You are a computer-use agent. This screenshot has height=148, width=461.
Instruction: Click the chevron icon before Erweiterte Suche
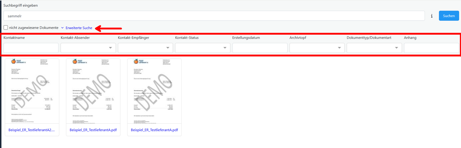pos(62,28)
